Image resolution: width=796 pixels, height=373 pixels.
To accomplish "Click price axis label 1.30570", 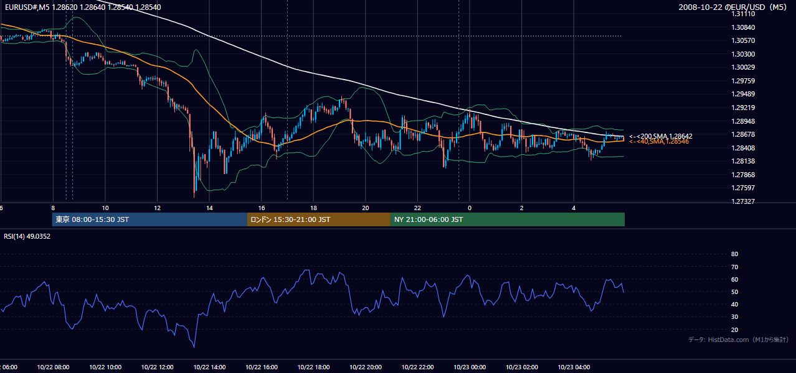I will (743, 40).
